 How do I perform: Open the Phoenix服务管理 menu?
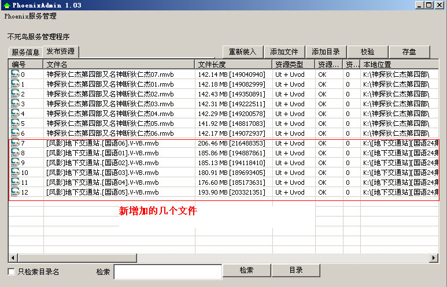click(30, 16)
